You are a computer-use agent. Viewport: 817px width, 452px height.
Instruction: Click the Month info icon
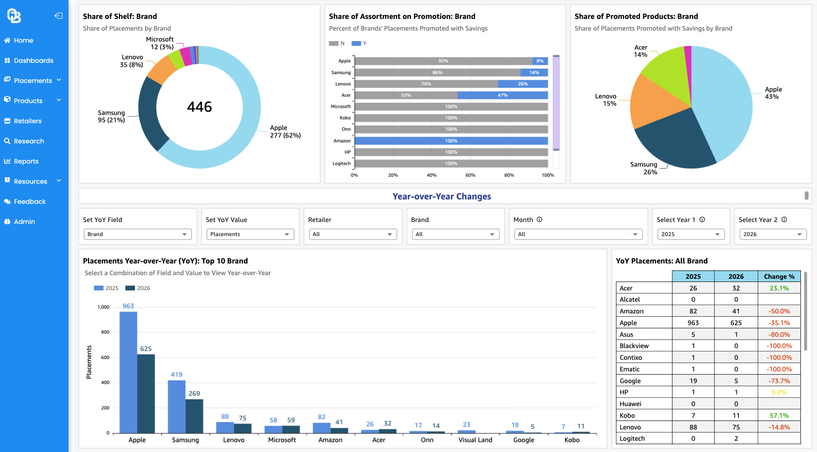click(x=539, y=220)
